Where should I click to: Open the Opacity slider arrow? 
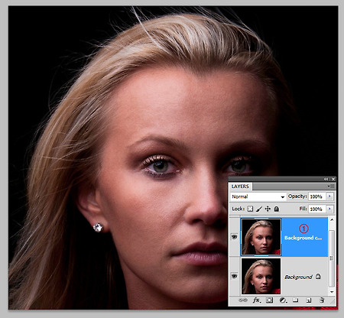tap(329, 196)
